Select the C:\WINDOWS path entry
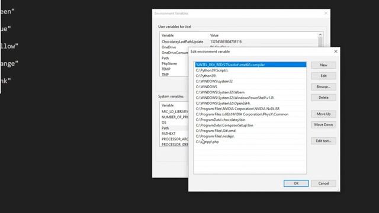 250,87
